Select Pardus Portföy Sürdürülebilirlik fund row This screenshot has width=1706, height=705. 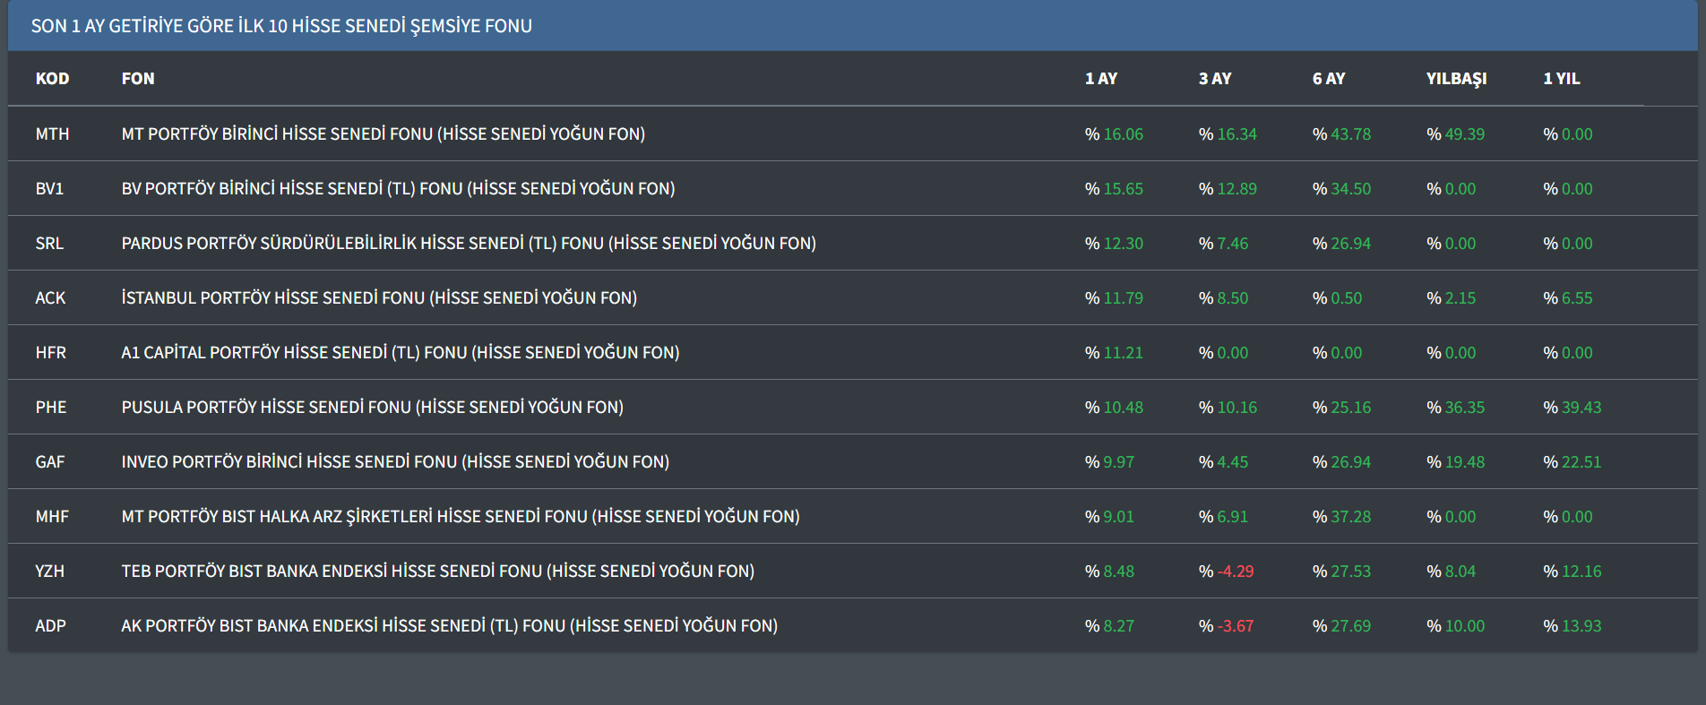click(x=468, y=244)
